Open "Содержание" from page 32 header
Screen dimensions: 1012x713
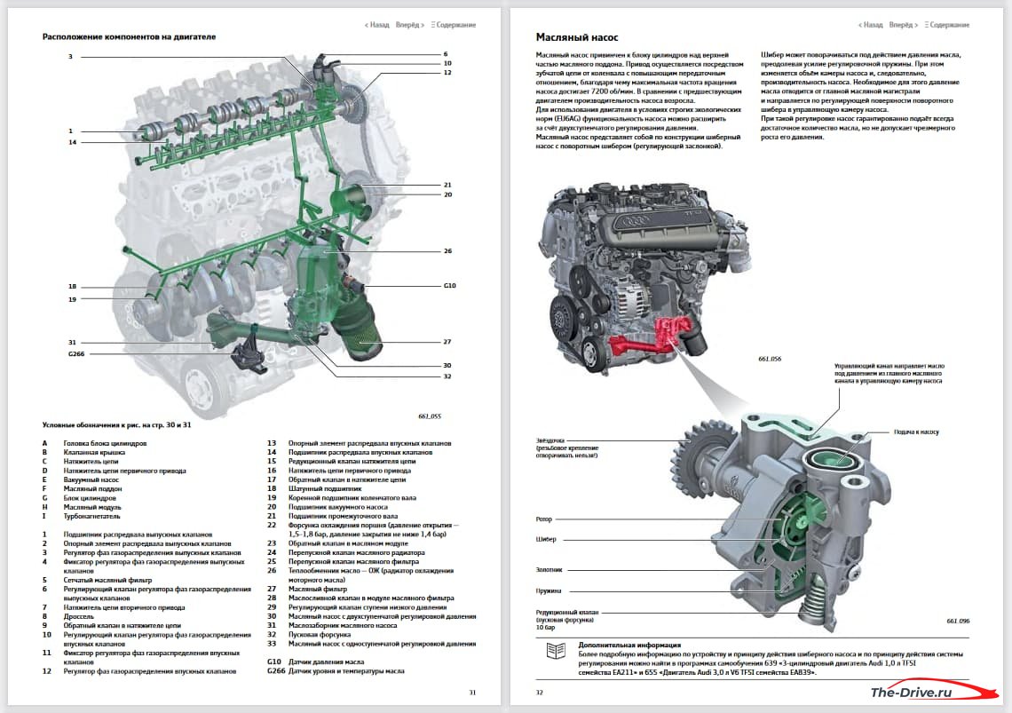point(947,25)
